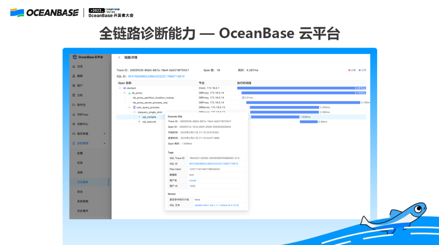Click the 租户 ID value 1002

[192, 186]
